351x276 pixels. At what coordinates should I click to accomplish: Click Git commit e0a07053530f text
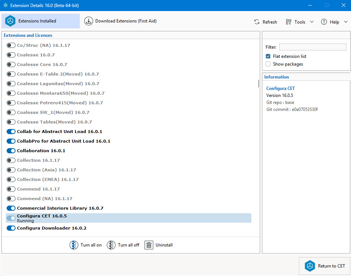point(292,109)
